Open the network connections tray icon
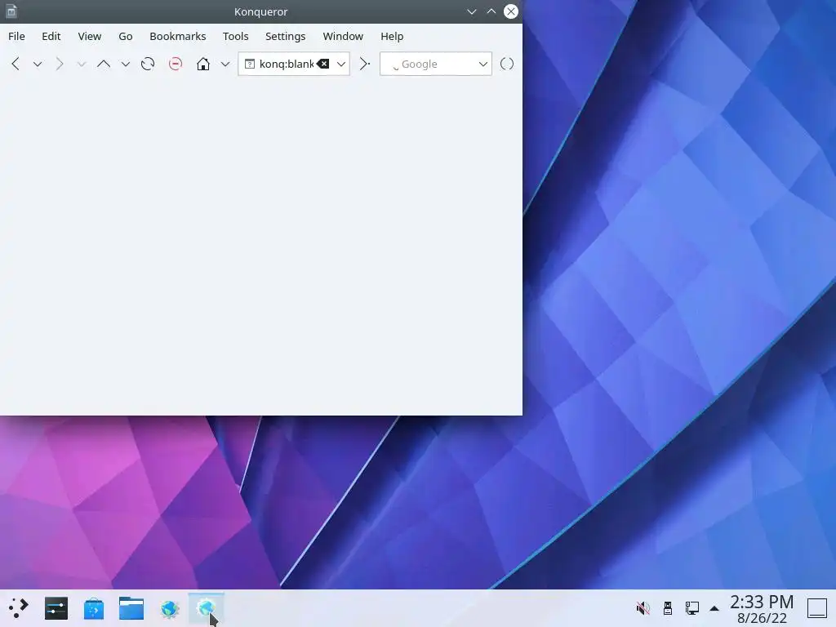Screen dimensions: 836x627 (x=692, y=608)
